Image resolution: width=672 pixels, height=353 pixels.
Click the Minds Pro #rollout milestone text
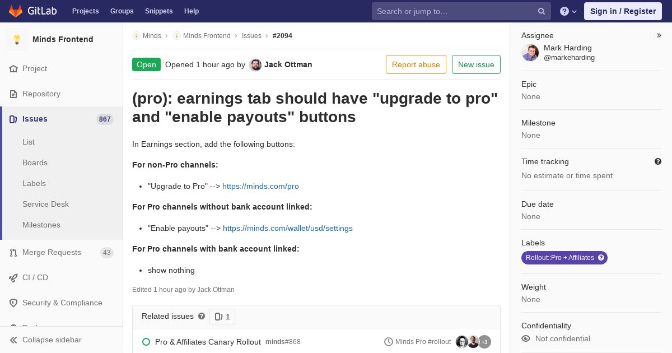tap(423, 342)
